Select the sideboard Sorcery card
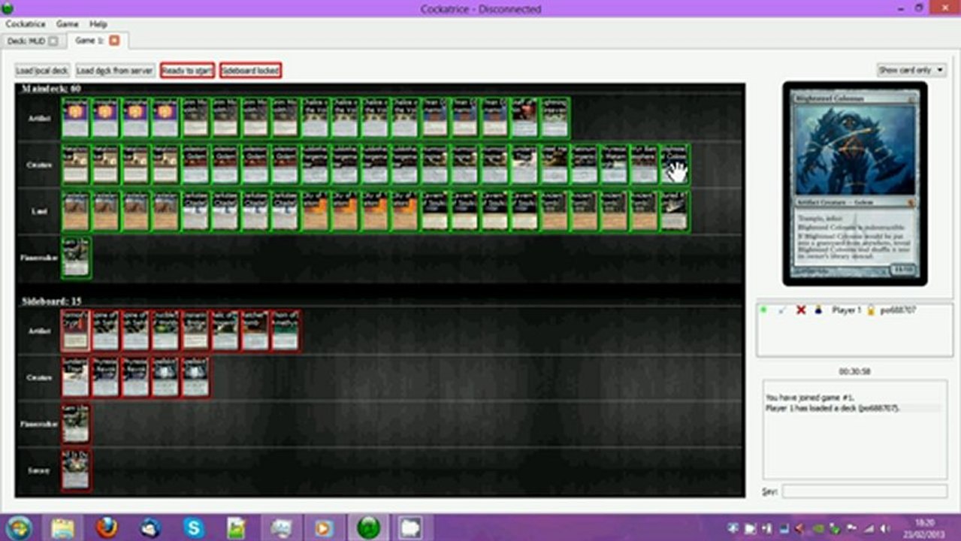This screenshot has width=961, height=541. click(x=76, y=470)
